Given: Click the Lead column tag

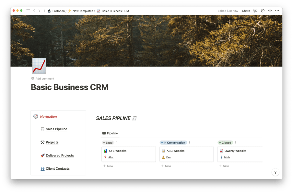Looking at the screenshot, I should (108, 143).
